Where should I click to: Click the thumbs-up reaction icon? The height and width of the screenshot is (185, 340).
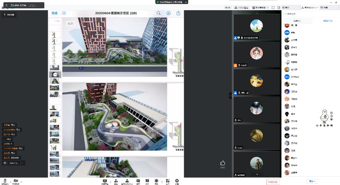(223, 163)
